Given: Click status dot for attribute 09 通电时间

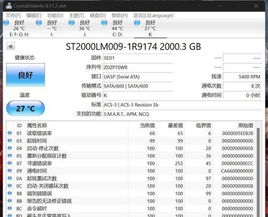Looking at the screenshot, I should [10, 170].
